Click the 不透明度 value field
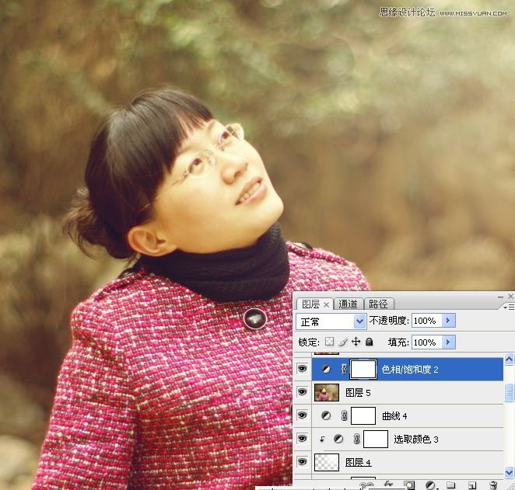Image resolution: width=515 pixels, height=490 pixels. pos(426,320)
